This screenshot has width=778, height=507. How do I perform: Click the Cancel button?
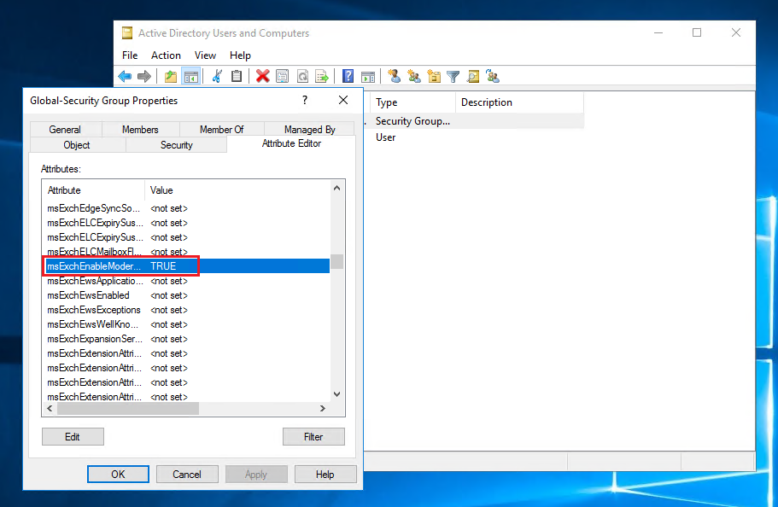(x=187, y=475)
